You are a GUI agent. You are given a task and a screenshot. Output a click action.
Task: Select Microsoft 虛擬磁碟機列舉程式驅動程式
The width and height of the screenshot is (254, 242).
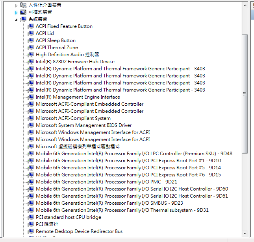pos(78,147)
